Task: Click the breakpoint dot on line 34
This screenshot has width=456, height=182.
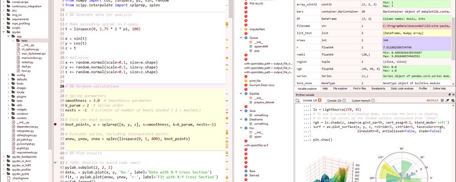Action: coord(55,124)
